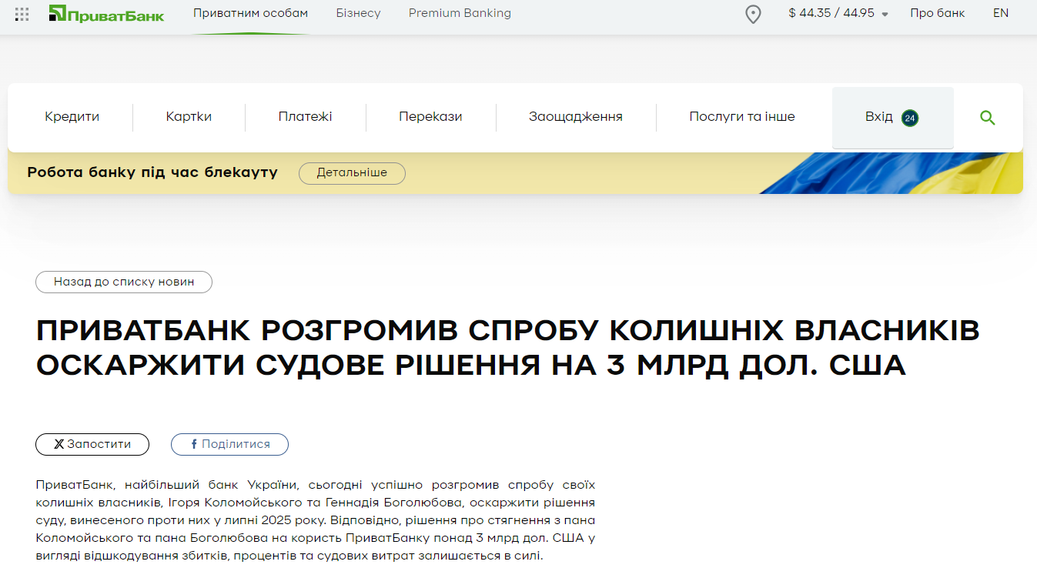Share the article with Запостити button

click(92, 445)
